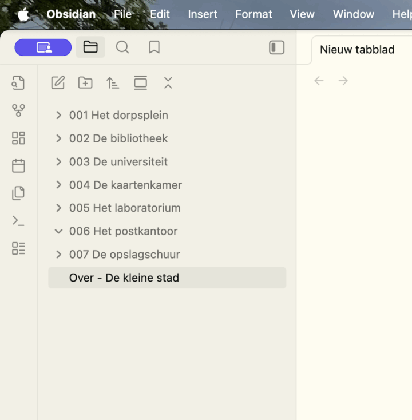Expand the 001 Het dorpsplein folder

pos(58,115)
